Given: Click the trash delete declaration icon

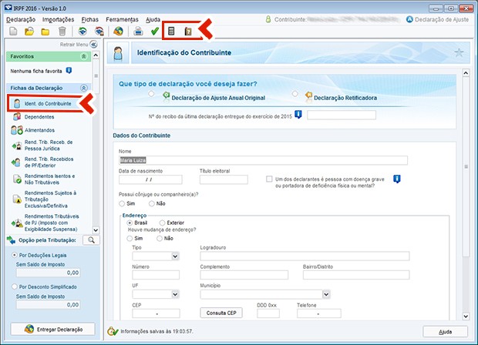Looking at the screenshot, I should tap(62, 32).
